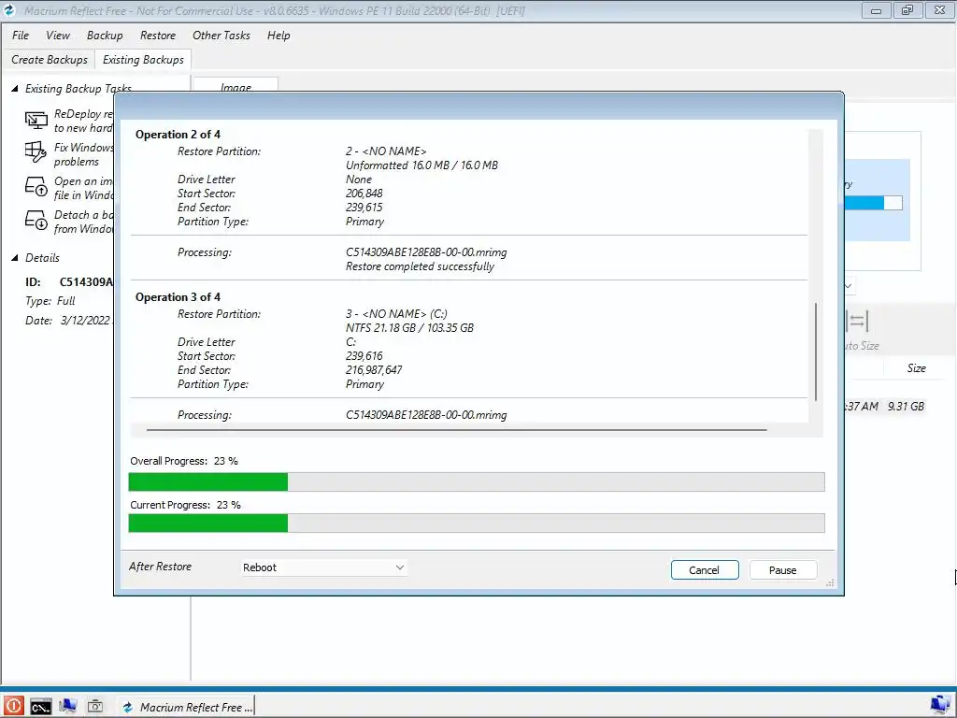The height and width of the screenshot is (718, 957).
Task: Open the After Restore dropdown set to Reboot
Action: pos(324,567)
